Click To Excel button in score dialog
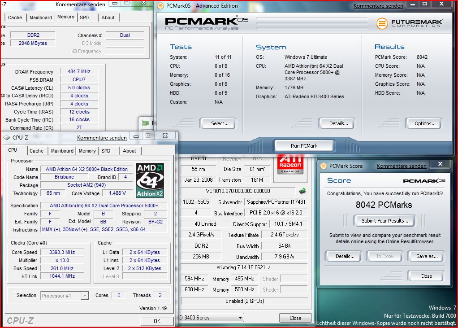 [x=385, y=256]
